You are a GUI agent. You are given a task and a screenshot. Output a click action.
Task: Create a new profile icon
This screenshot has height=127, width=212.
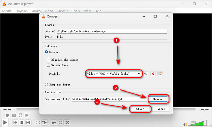click(x=160, y=74)
